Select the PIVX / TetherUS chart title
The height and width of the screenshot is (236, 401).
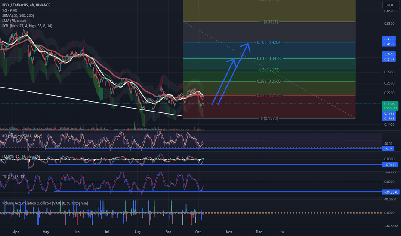point(26,5)
